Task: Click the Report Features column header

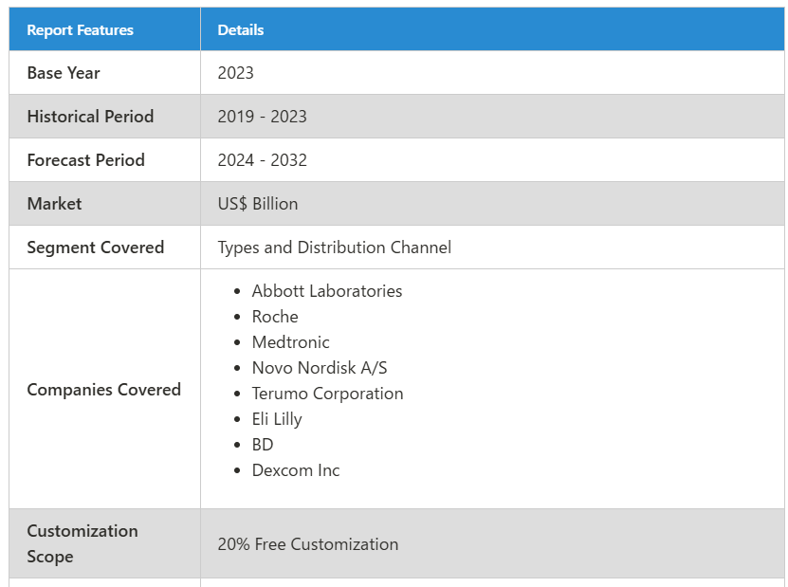Action: pyautogui.click(x=80, y=30)
